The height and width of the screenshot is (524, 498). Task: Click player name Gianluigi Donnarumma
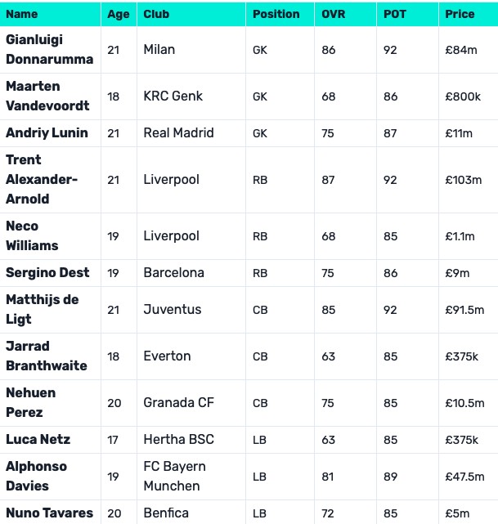49,49
